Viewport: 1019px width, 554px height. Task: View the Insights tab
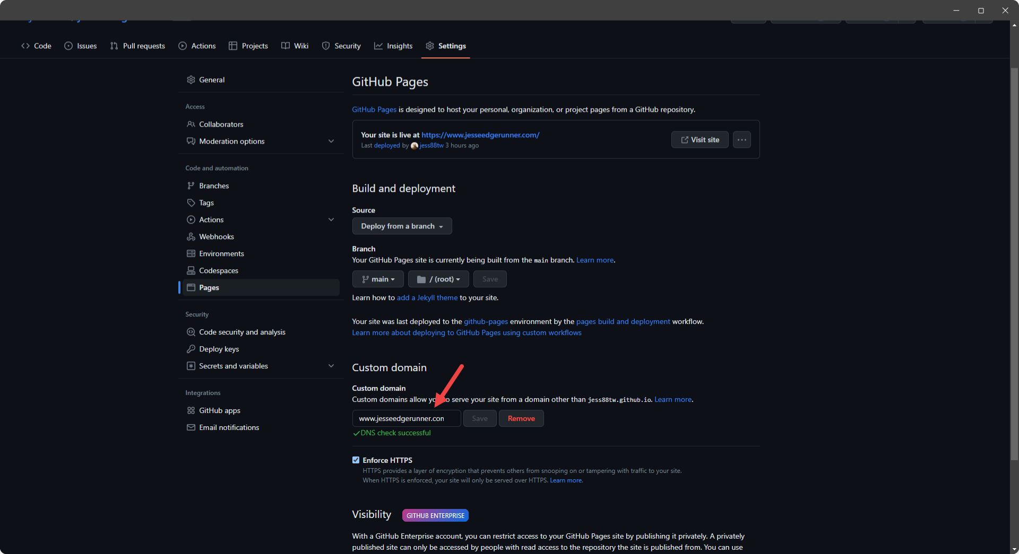pos(393,46)
